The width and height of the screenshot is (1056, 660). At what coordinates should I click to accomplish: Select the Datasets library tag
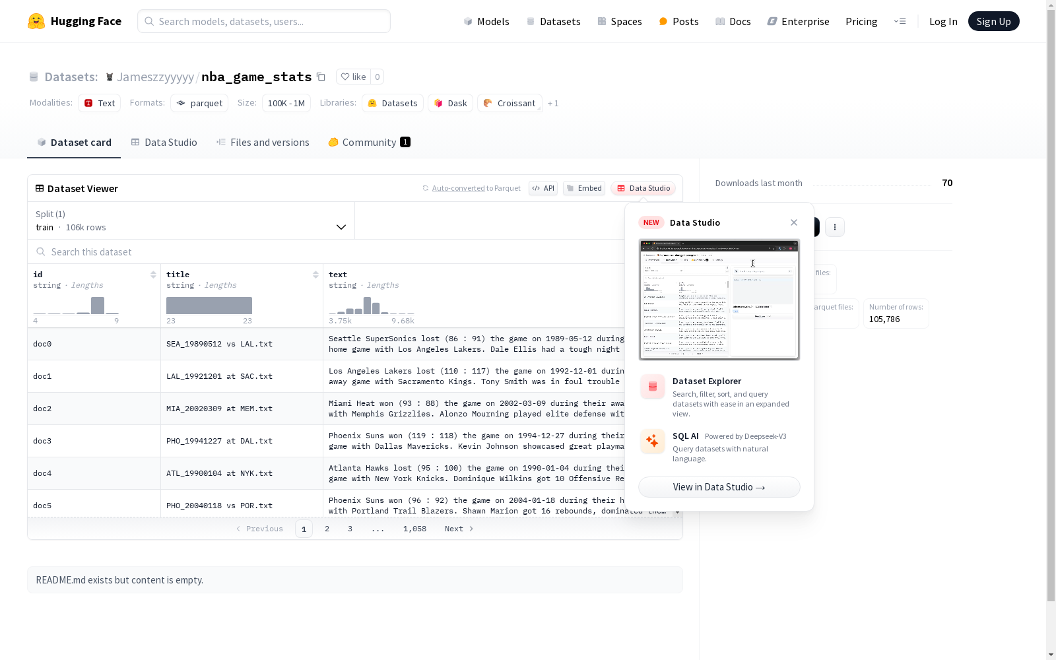[x=393, y=103]
